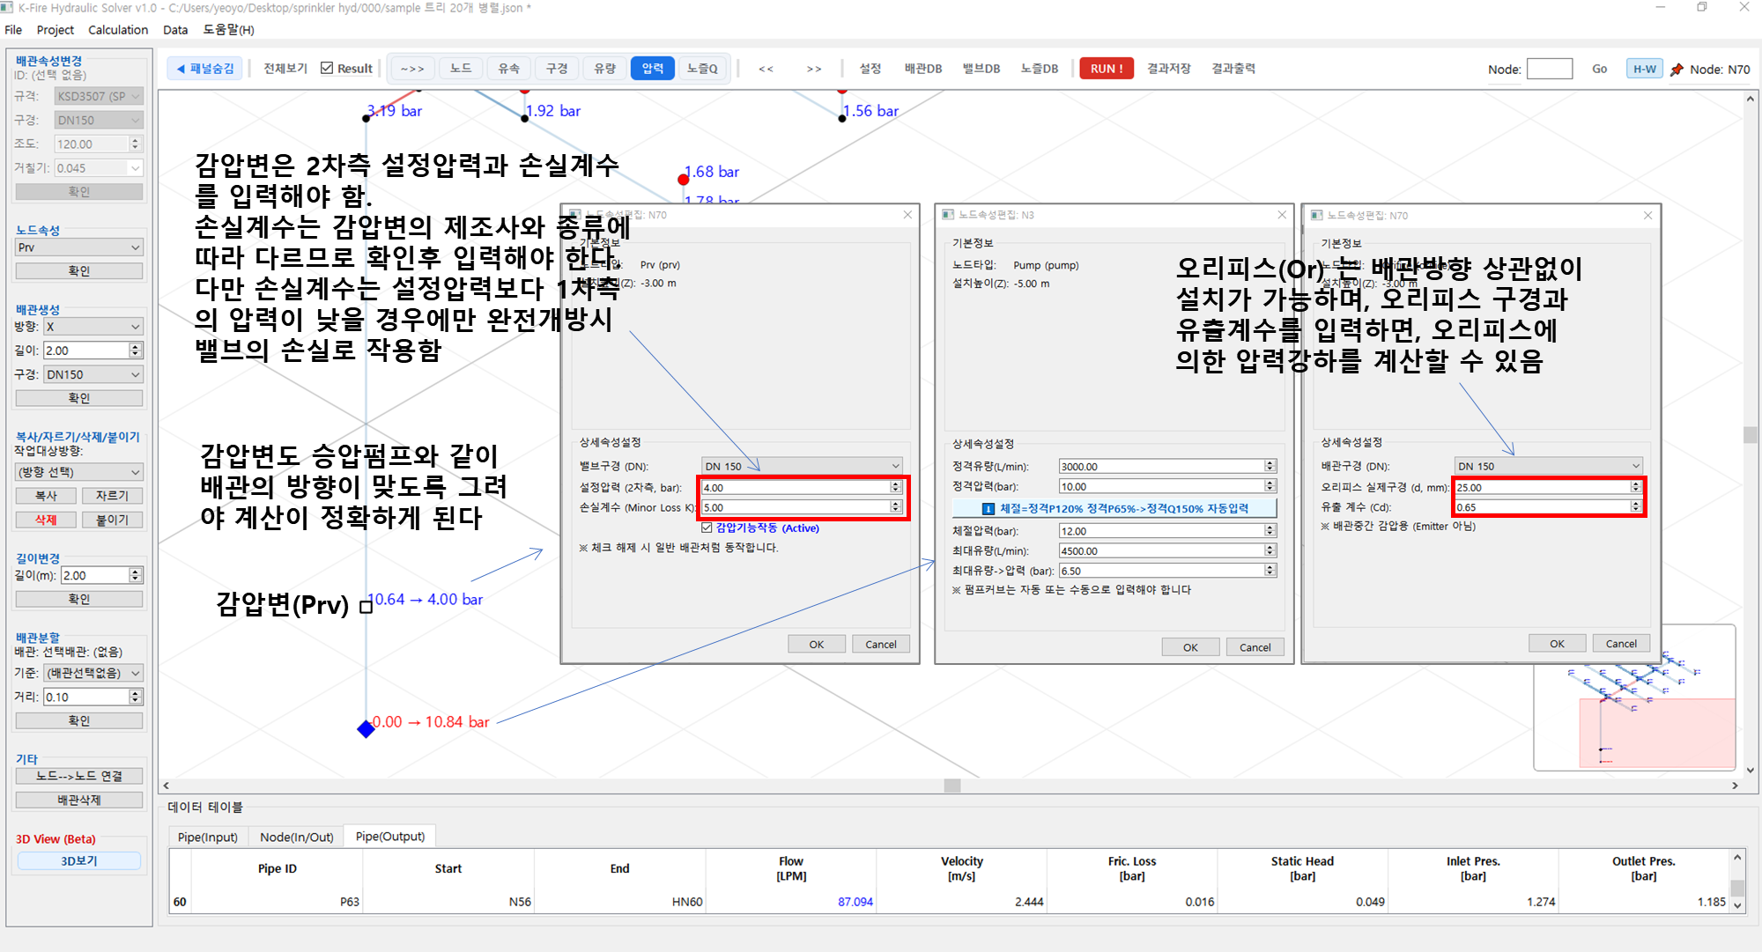The width and height of the screenshot is (1762, 952).
Task: Open the Calculation menu
Action: click(x=118, y=30)
